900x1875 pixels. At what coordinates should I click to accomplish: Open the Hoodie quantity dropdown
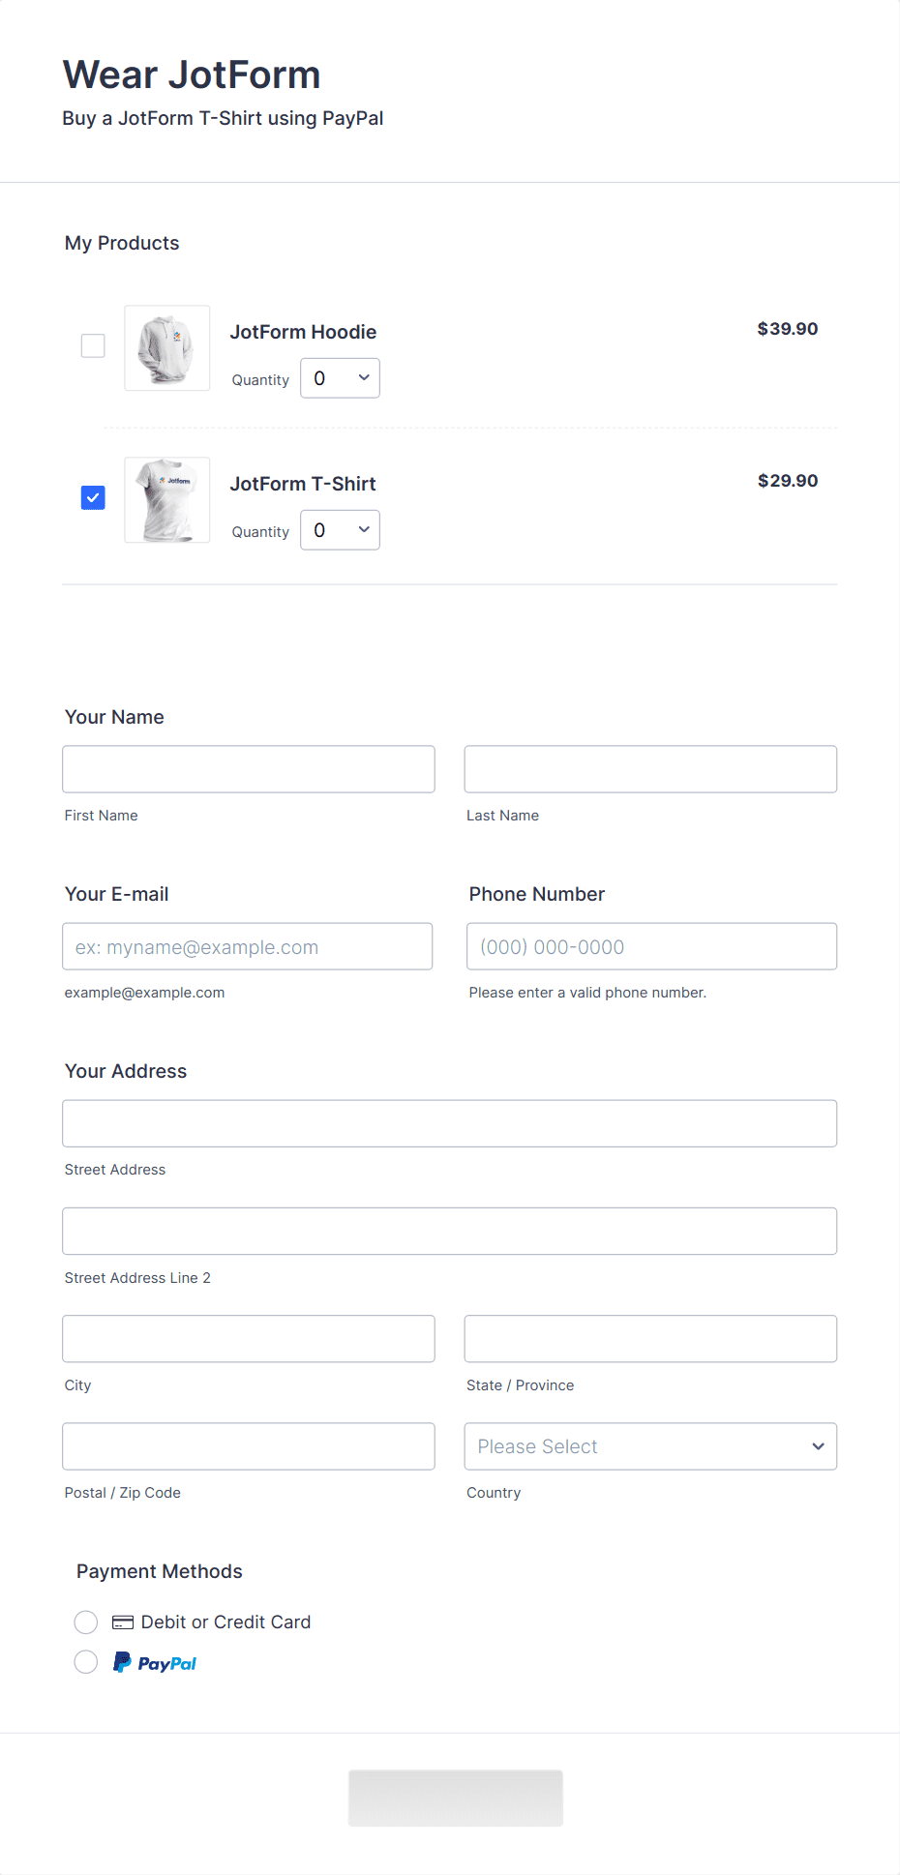(340, 378)
